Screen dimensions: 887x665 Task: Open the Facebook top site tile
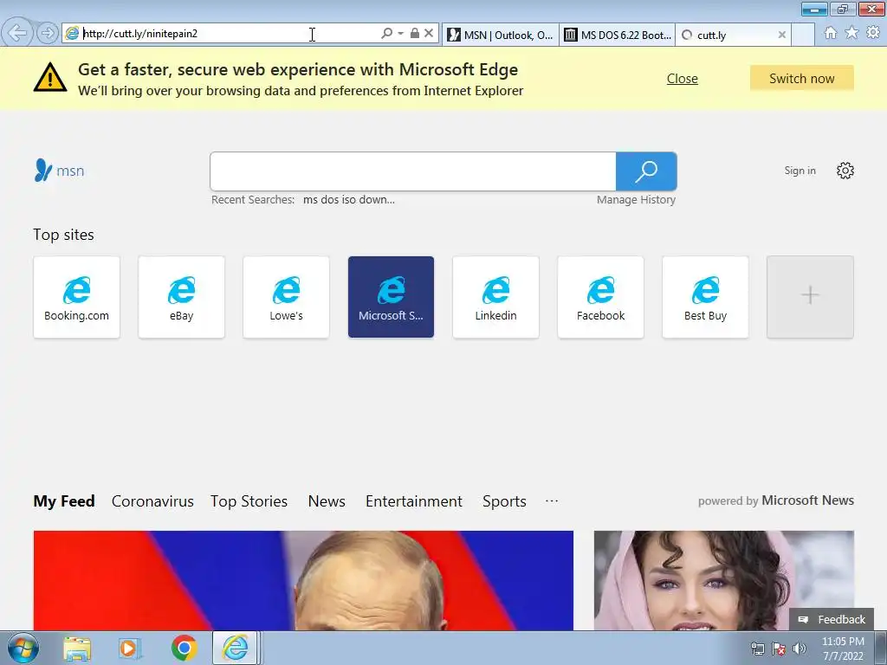point(601,297)
